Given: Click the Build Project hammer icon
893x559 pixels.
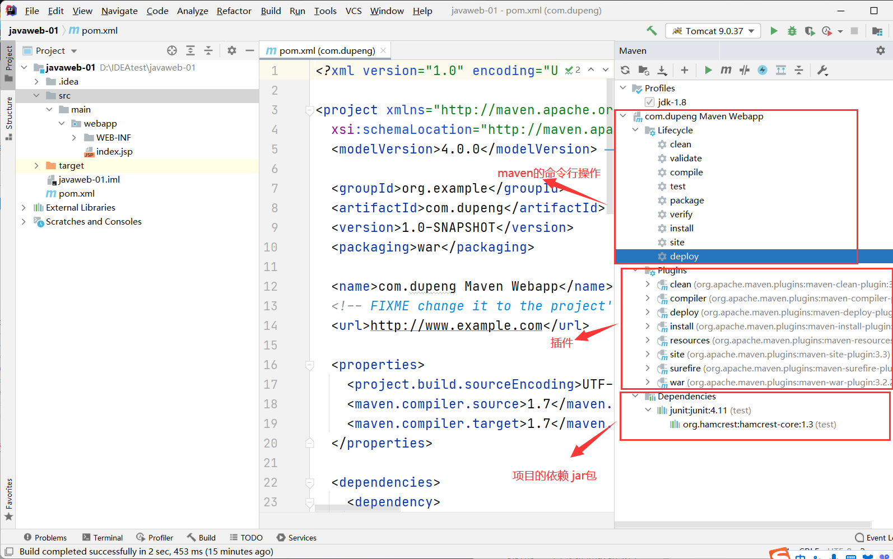Looking at the screenshot, I should click(652, 31).
